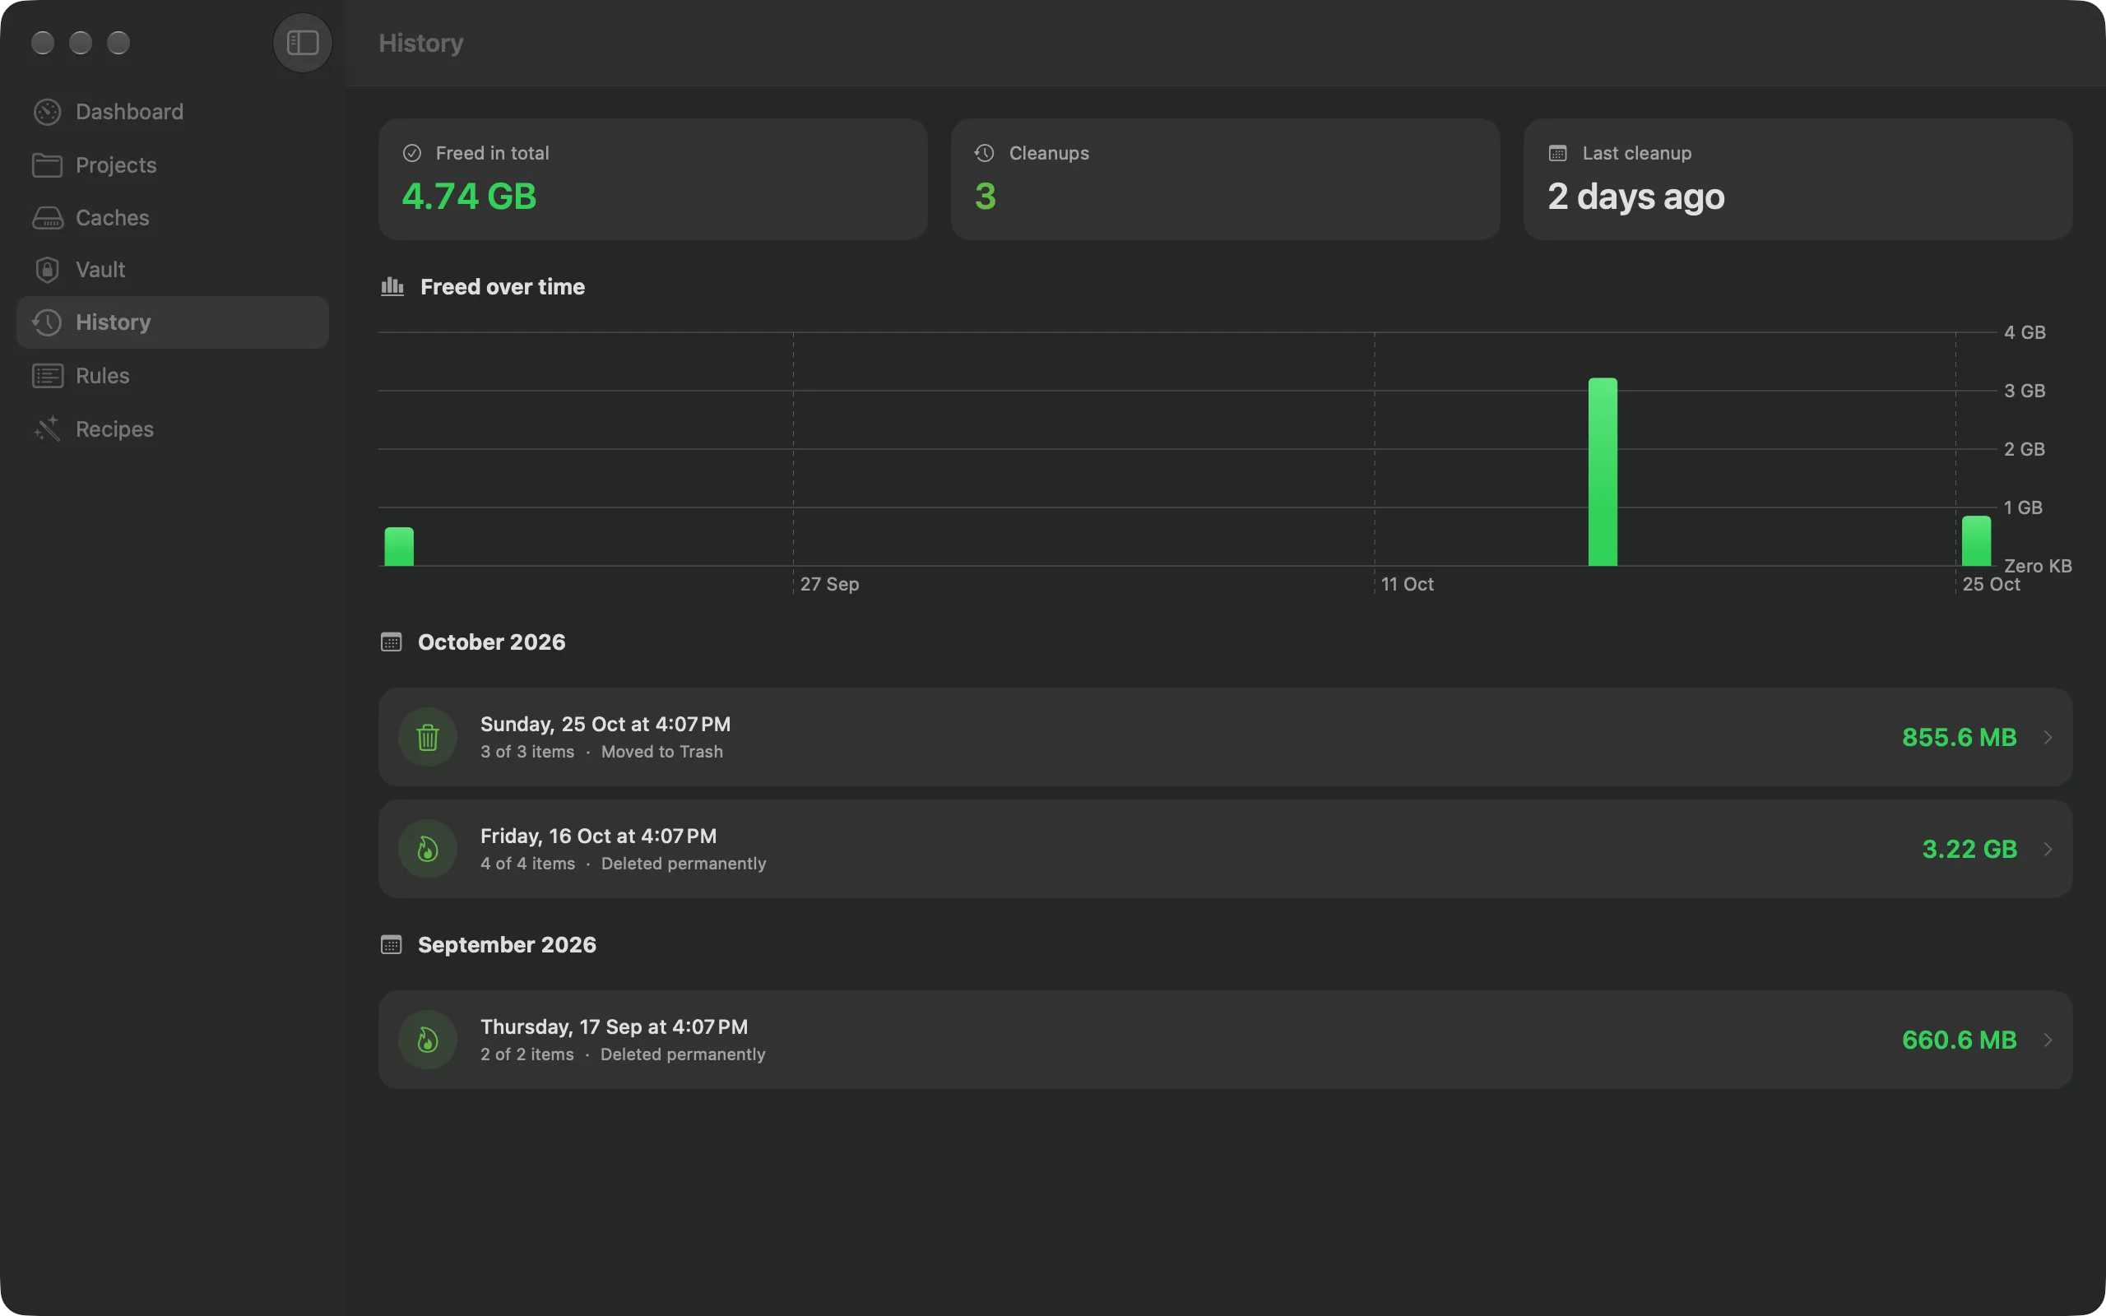Toggle the sidebar visibility button

[x=302, y=43]
